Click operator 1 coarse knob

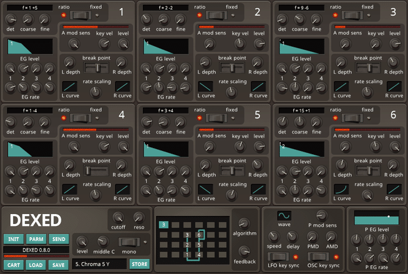(27, 19)
